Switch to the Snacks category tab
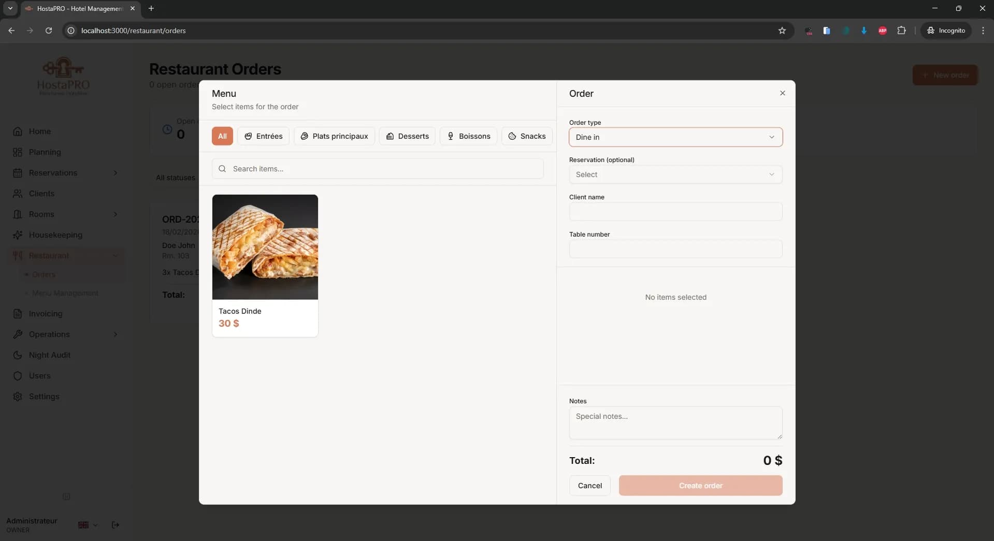994x541 pixels. (527, 136)
